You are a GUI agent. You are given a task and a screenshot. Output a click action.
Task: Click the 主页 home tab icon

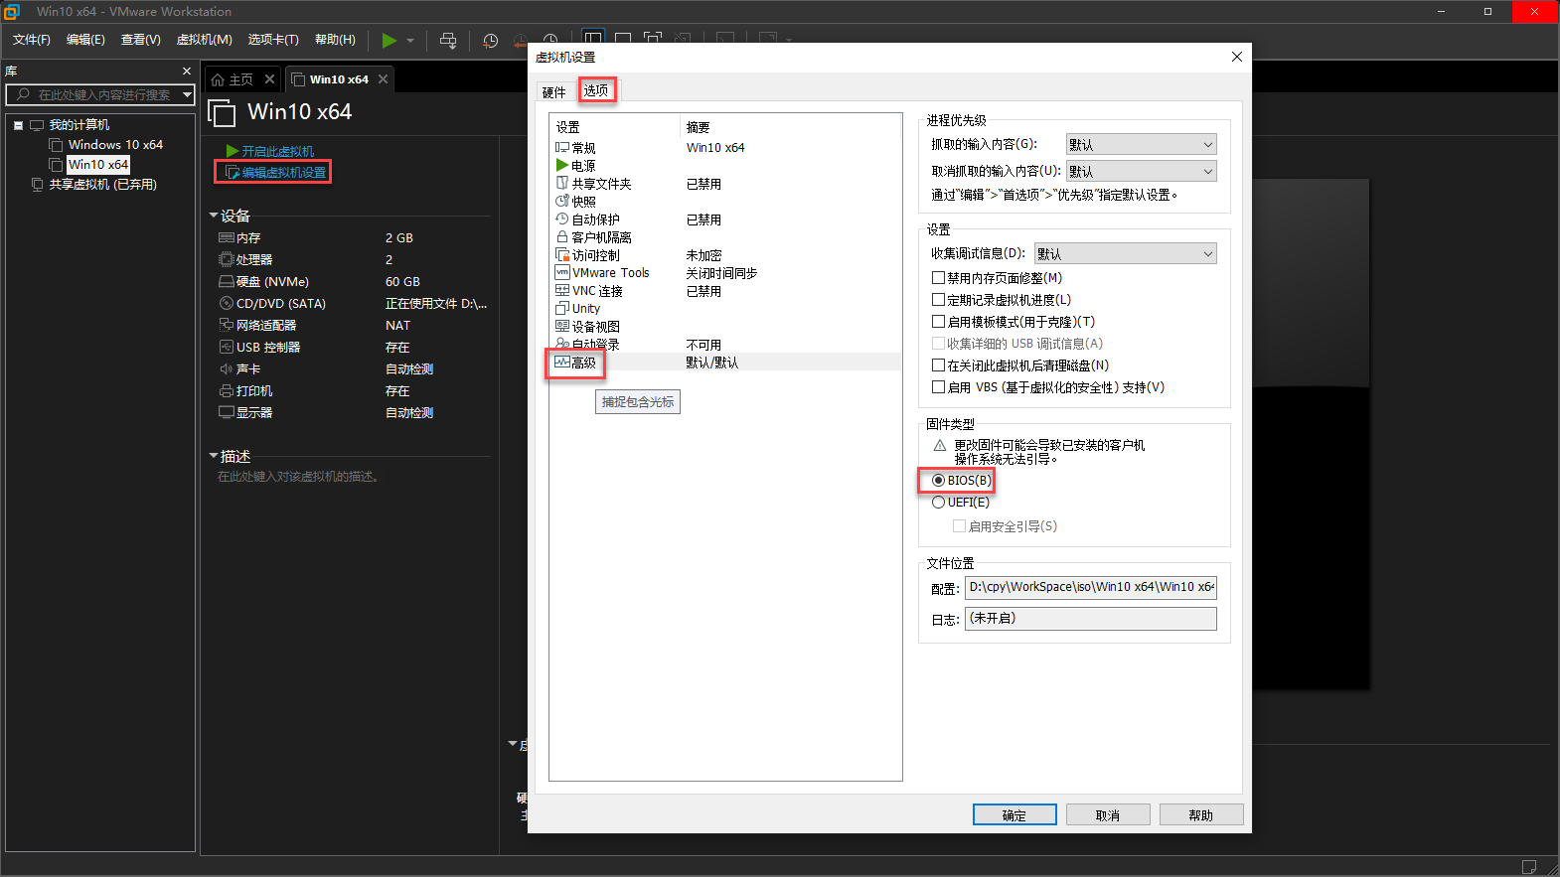click(219, 79)
